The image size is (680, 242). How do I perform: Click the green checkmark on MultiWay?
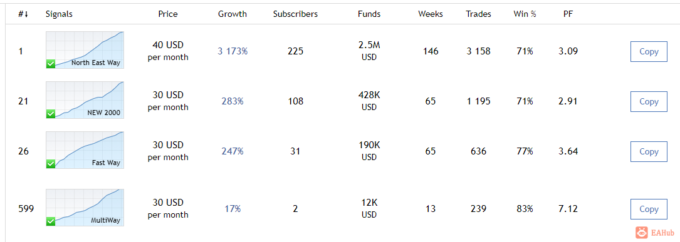[x=51, y=221]
